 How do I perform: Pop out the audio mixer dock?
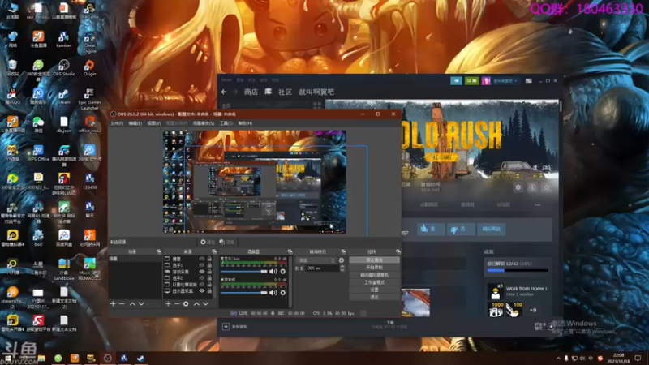(x=290, y=251)
